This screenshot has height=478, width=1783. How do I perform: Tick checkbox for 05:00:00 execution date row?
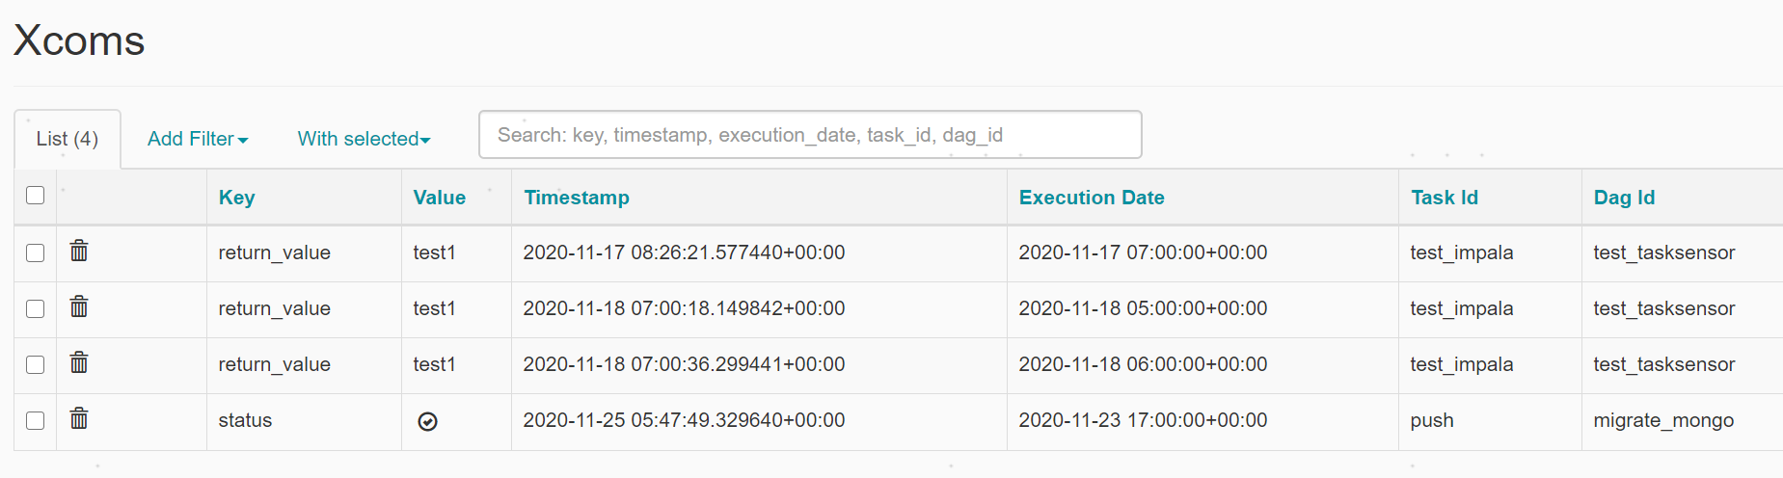click(x=36, y=308)
